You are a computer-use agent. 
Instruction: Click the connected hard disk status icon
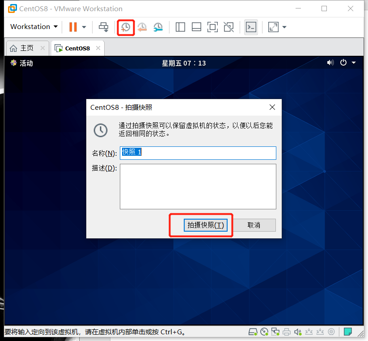(x=253, y=332)
